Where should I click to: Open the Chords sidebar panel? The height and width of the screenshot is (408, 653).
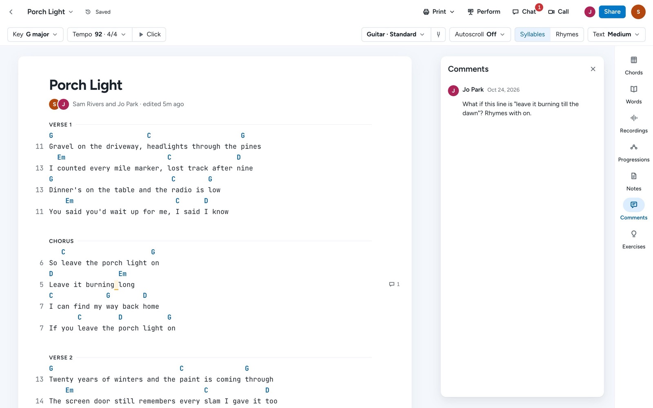633,65
